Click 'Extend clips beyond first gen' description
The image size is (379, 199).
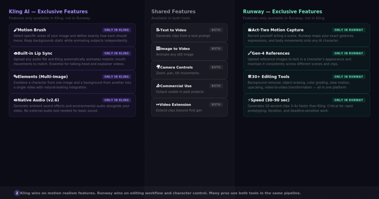pos(179,110)
